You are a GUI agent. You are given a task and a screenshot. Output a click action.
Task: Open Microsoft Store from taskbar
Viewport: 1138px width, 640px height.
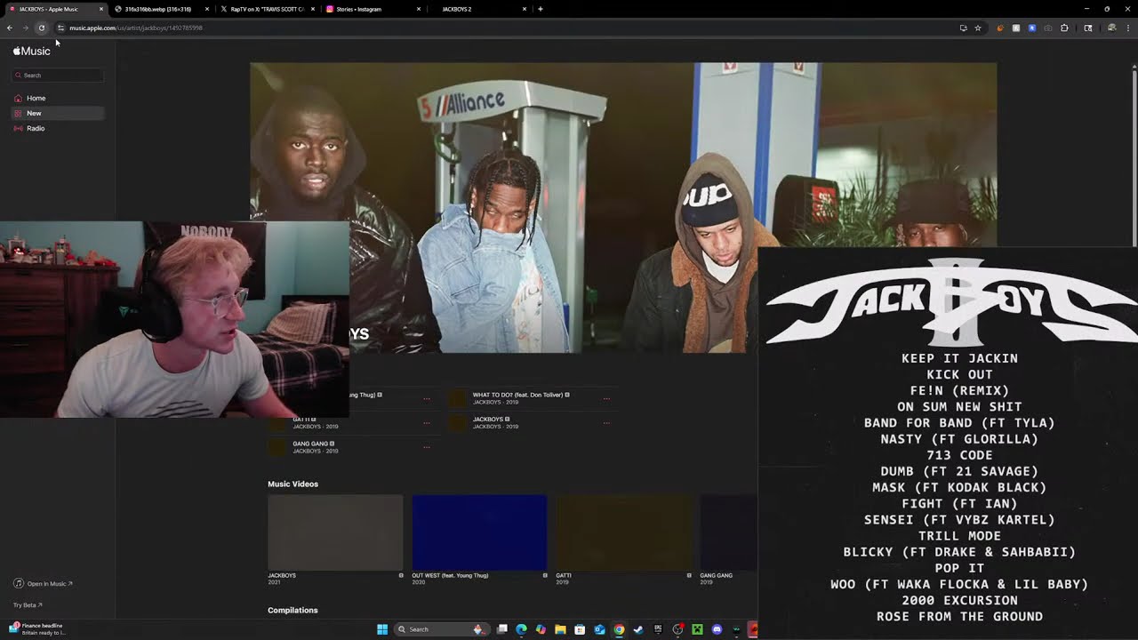click(x=580, y=629)
